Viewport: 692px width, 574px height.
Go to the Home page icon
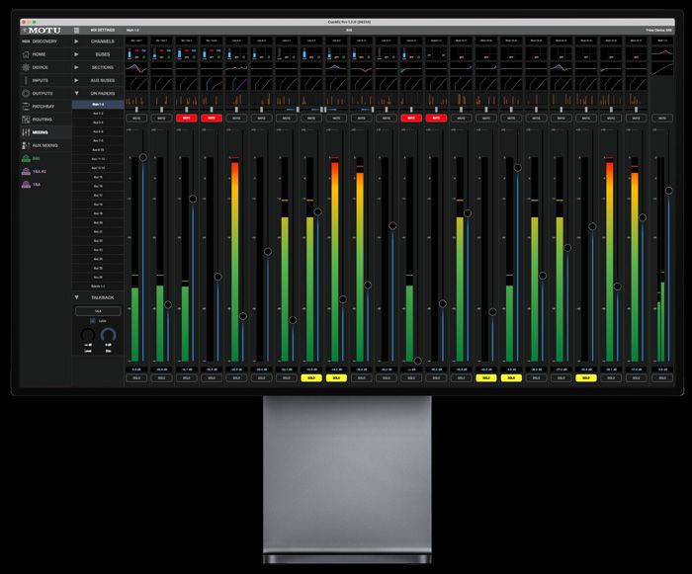tap(25, 54)
